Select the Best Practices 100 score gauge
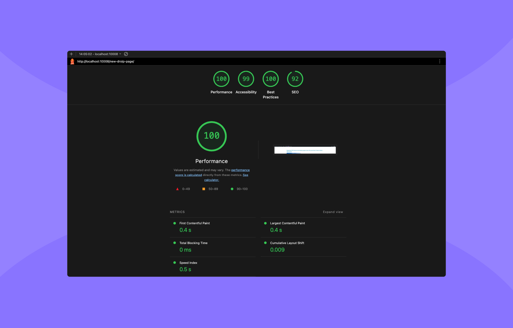 tap(270, 79)
